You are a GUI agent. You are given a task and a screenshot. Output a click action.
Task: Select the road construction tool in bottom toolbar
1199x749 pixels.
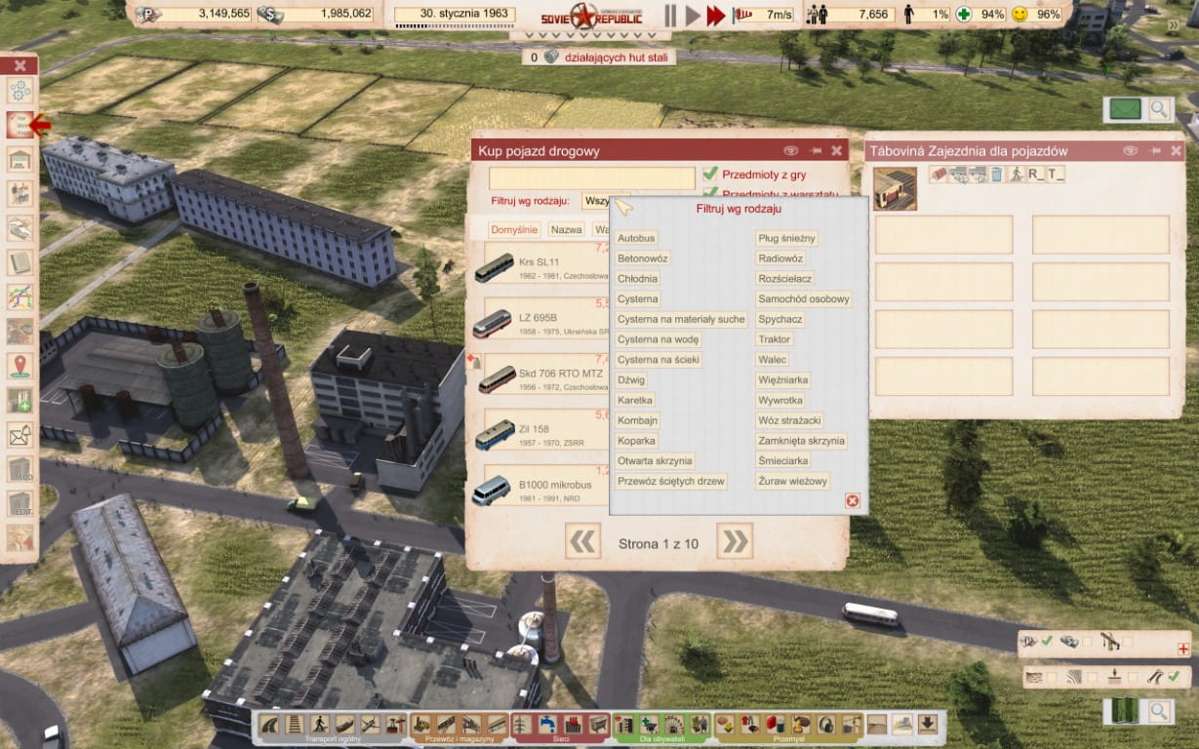pyautogui.click(x=271, y=724)
